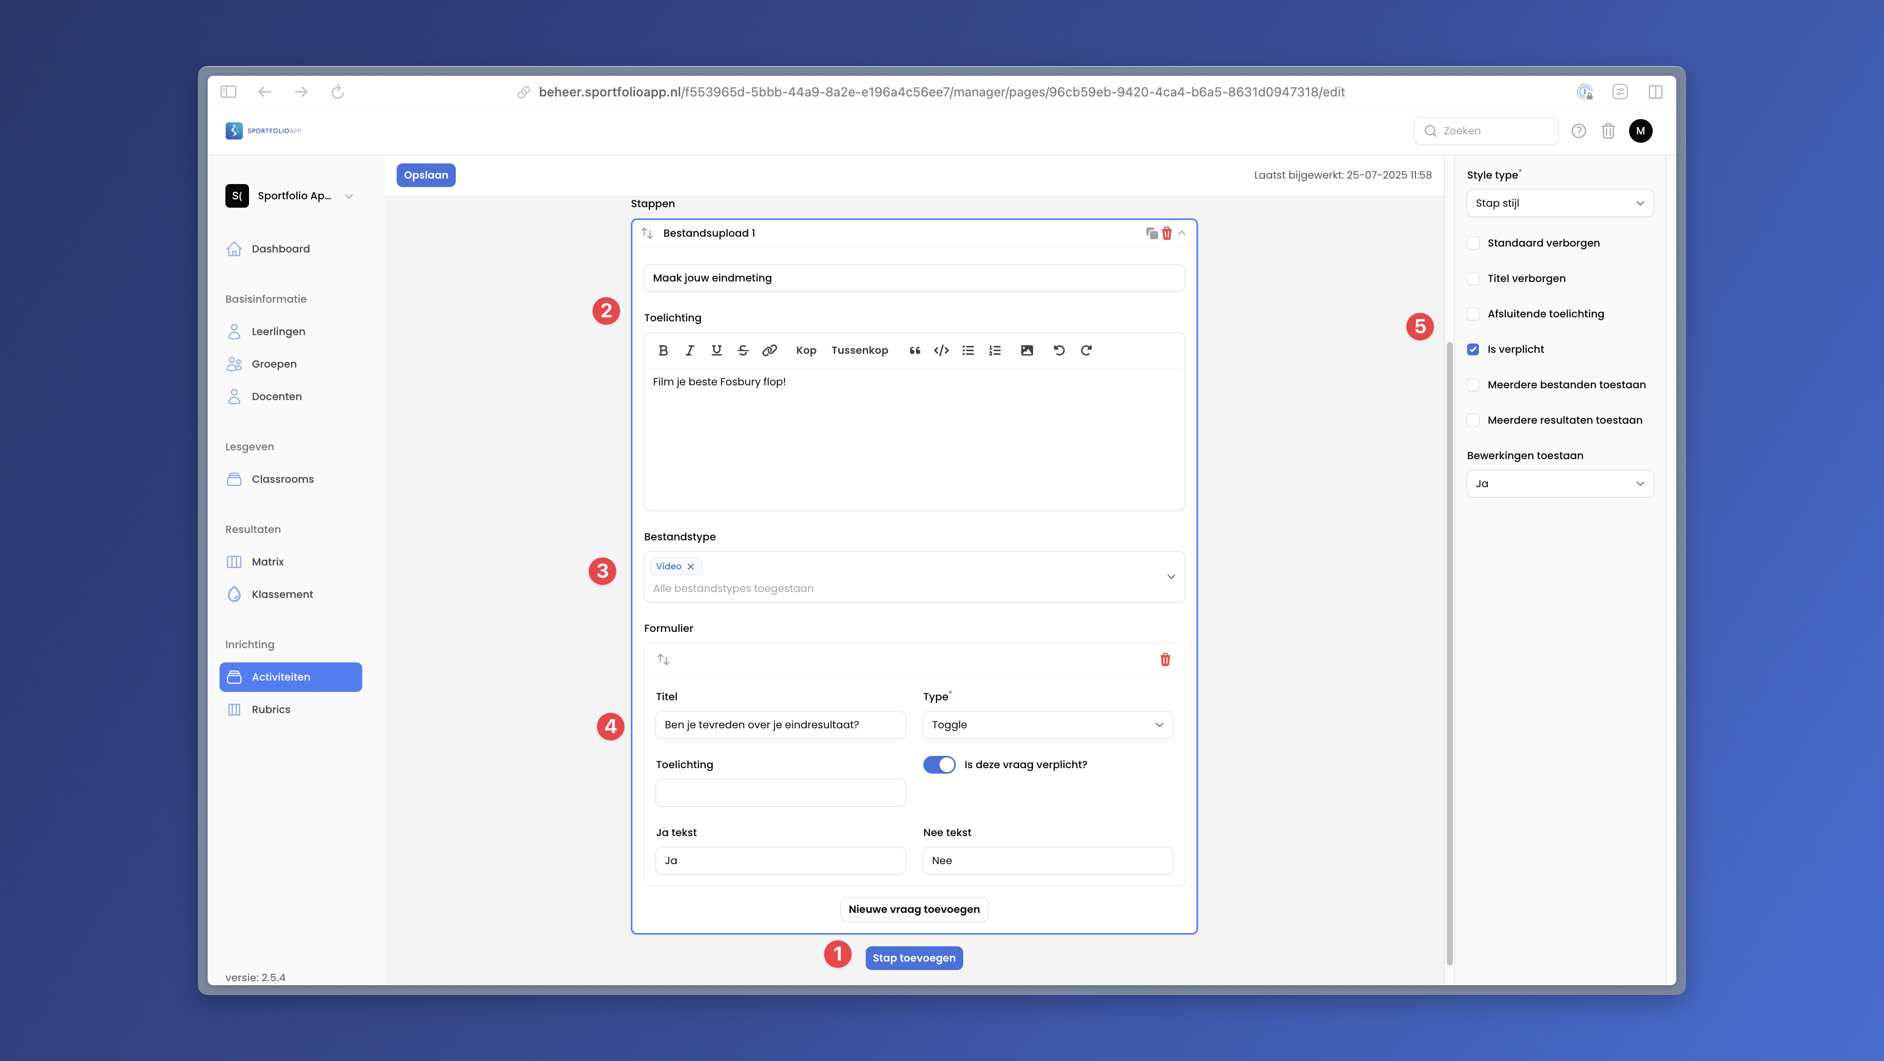1884x1061 pixels.
Task: Insert blockquote using quote icon
Action: [x=914, y=350]
